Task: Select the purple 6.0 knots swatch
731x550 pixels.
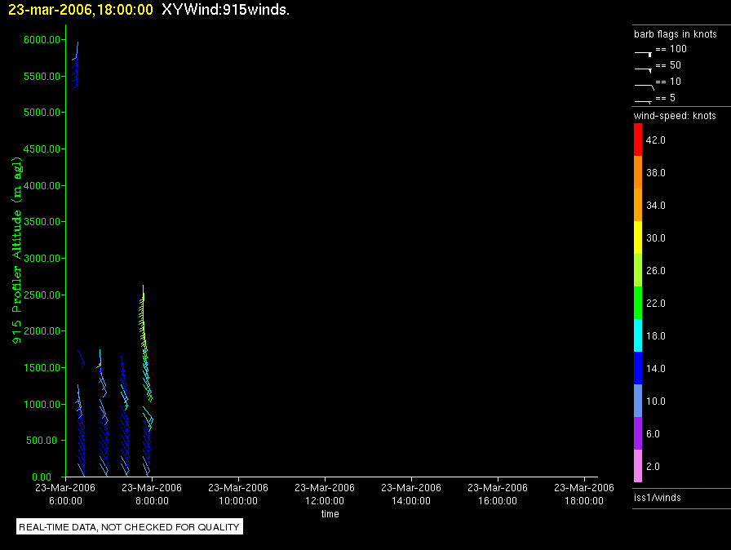Action: (x=638, y=433)
